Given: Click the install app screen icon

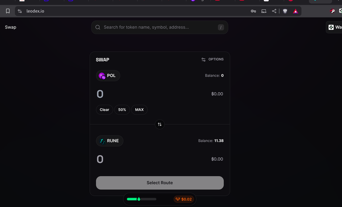Looking at the screenshot, I should tap(264, 11).
